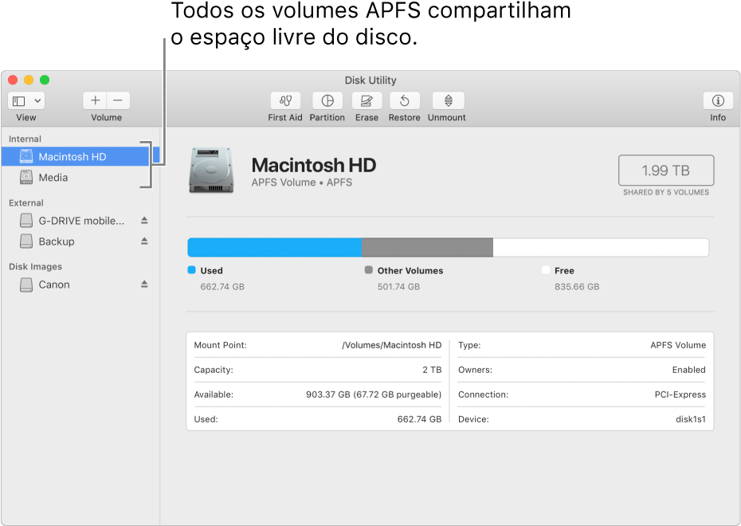Run First Aid on Macintosh HD
741x526 pixels.
284,102
